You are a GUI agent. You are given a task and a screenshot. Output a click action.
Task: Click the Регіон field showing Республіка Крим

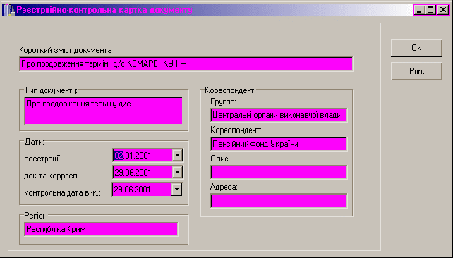pyautogui.click(x=101, y=229)
